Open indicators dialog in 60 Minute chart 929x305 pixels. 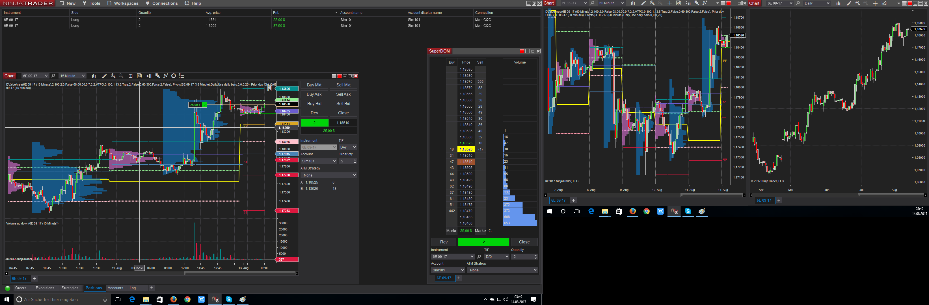pos(696,3)
